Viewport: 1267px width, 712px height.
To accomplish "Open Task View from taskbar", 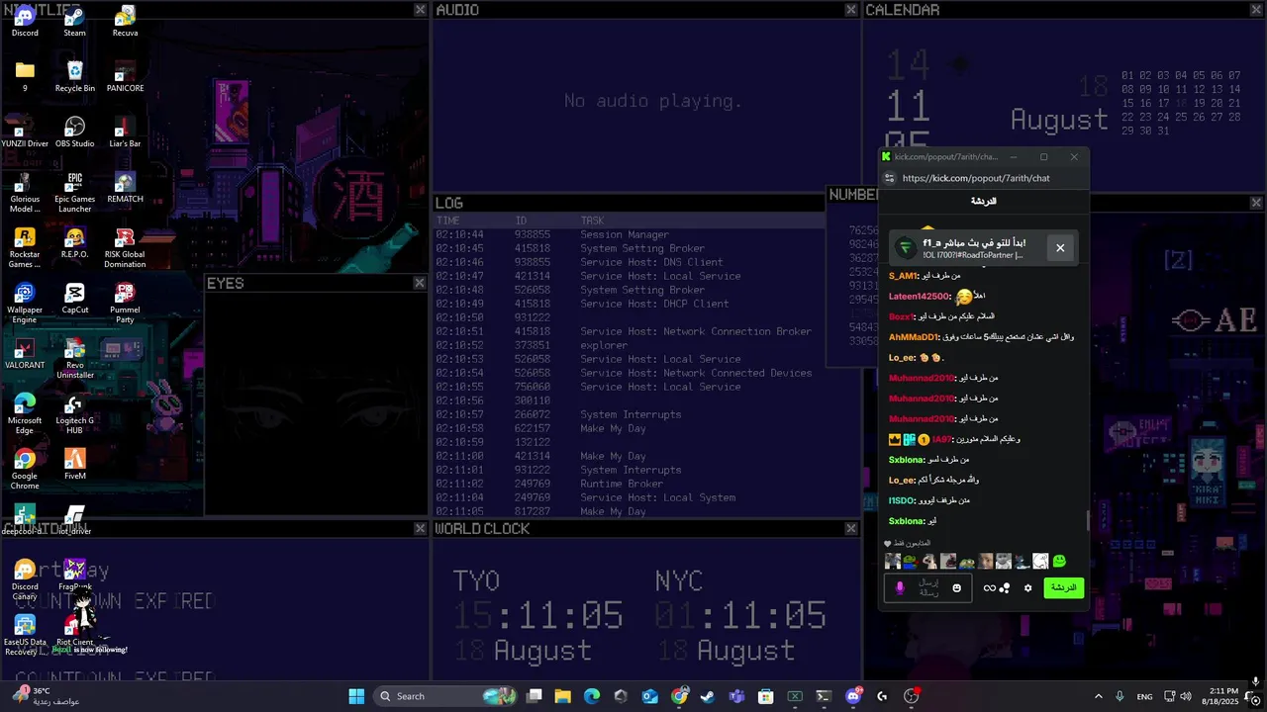I will 535,696.
